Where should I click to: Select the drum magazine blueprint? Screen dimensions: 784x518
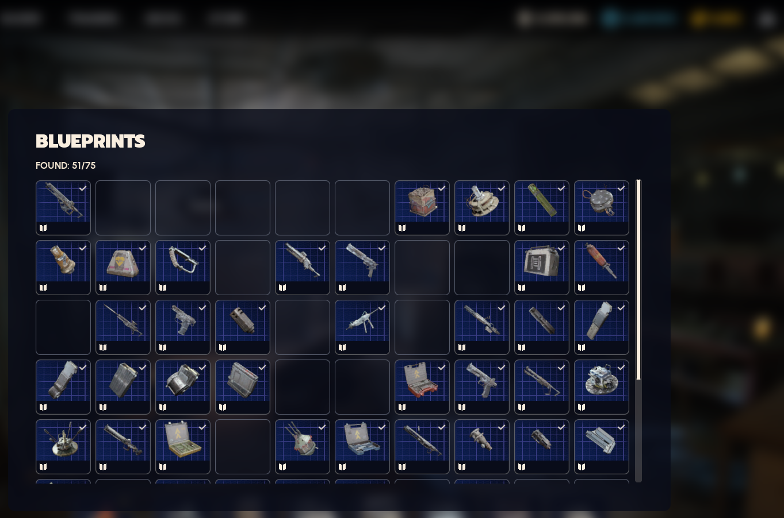pos(183,387)
